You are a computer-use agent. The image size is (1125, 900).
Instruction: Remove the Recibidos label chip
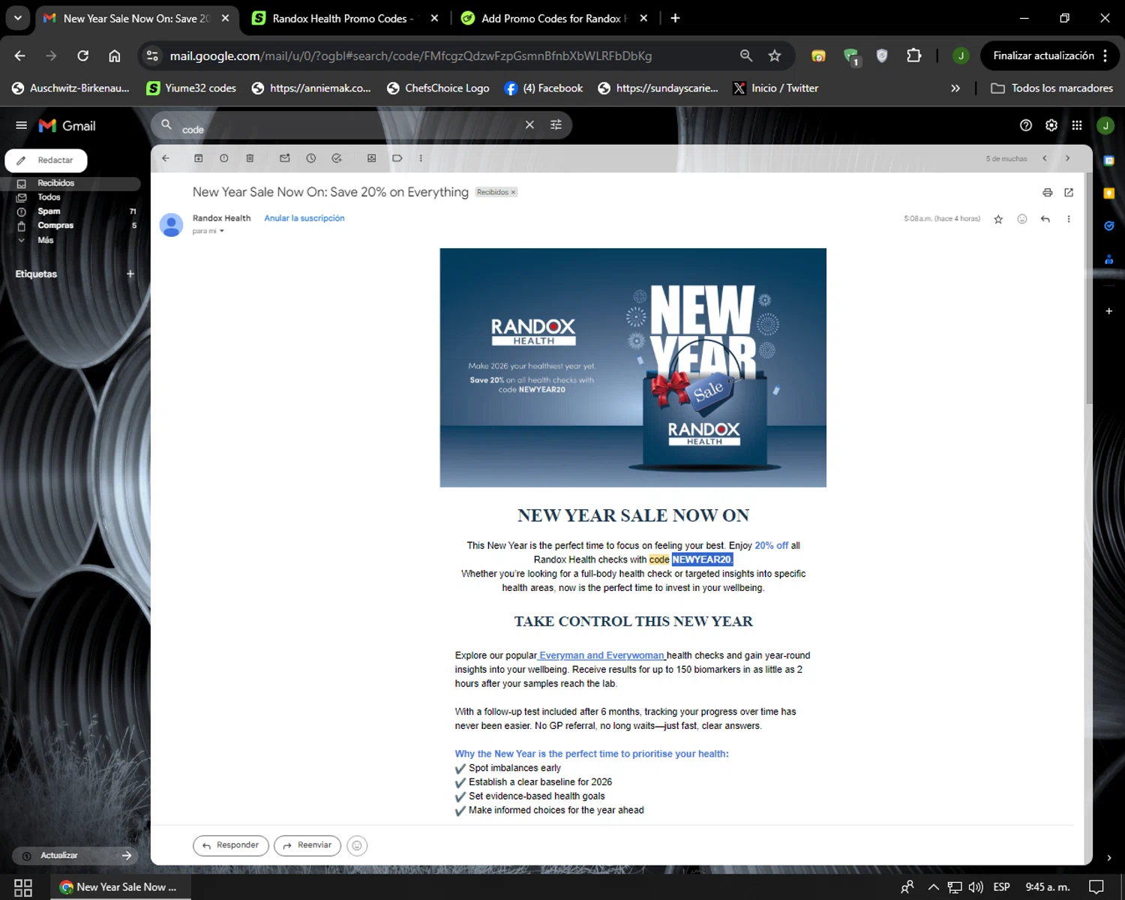[x=513, y=192]
